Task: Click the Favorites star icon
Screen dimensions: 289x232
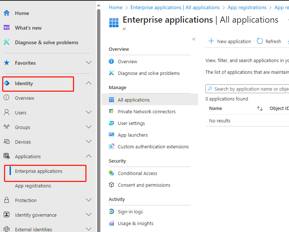Action: coord(7,63)
